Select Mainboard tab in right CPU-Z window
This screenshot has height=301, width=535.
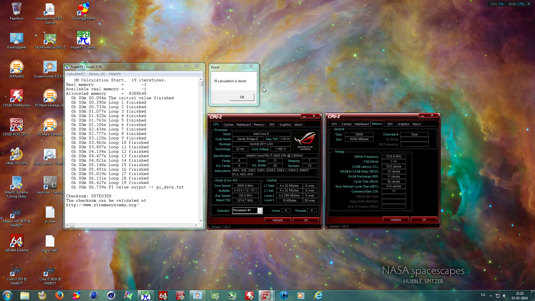[x=362, y=124]
